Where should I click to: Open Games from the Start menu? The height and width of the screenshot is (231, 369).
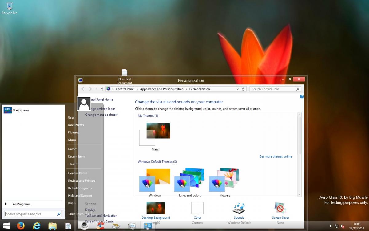73,149
